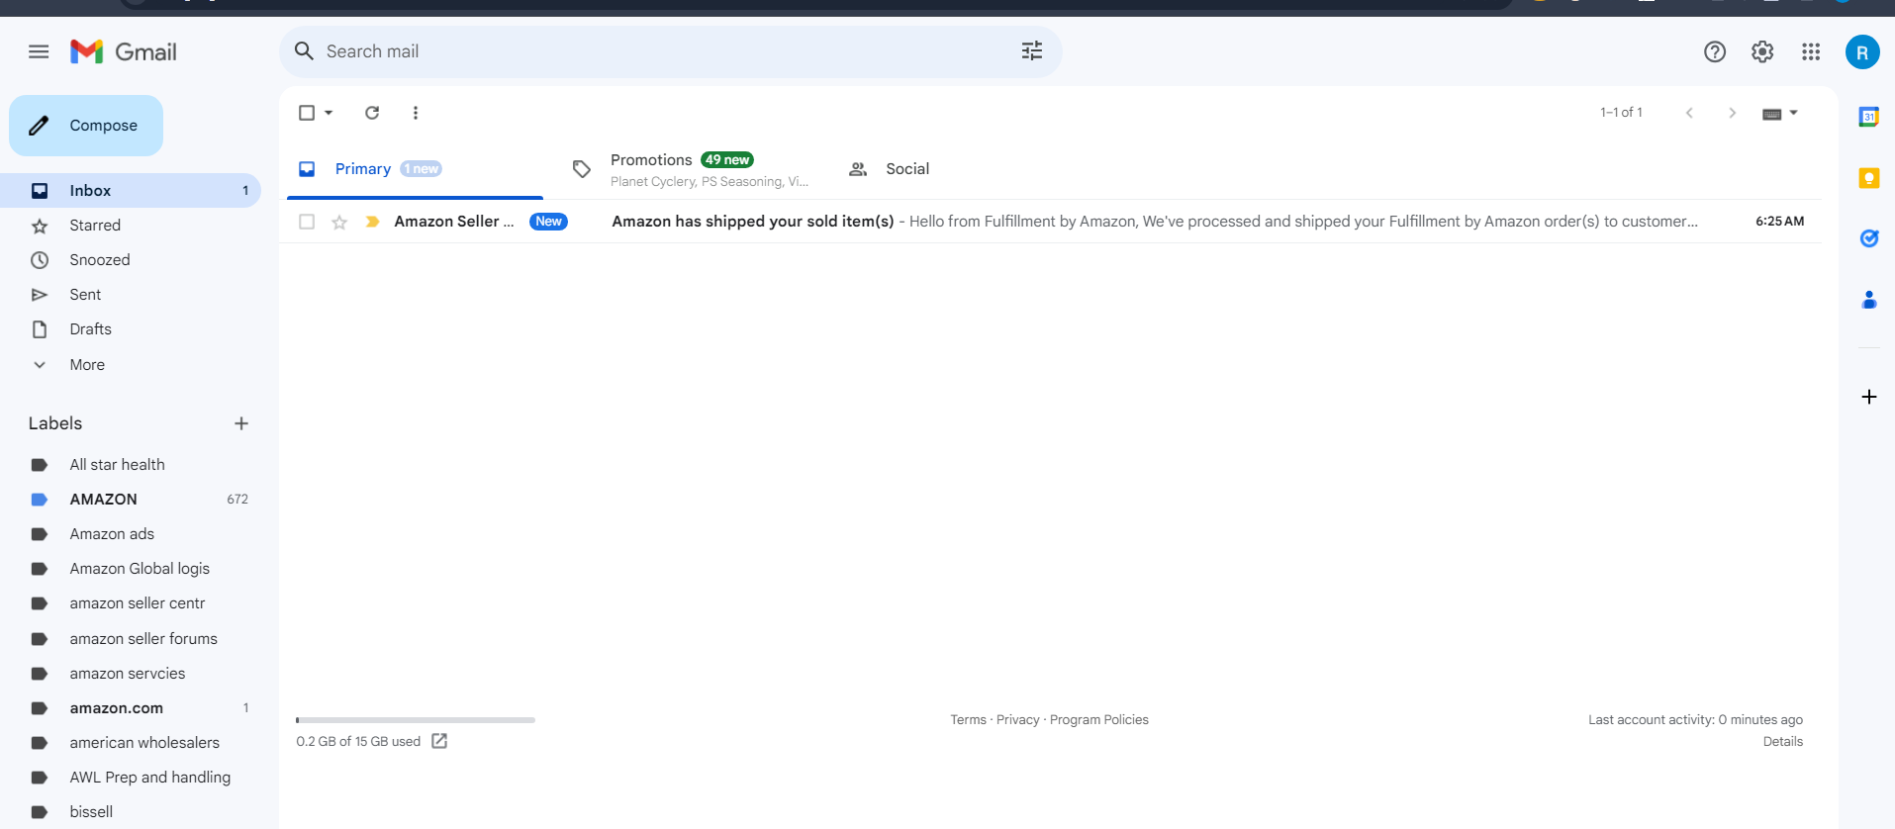Go to the newer messages page arrow
The width and height of the screenshot is (1895, 829).
[1689, 113]
